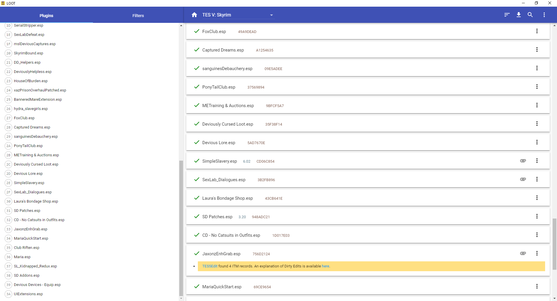Click the main panel scrollbar down arrow
This screenshot has height=301, width=557.
point(554,298)
